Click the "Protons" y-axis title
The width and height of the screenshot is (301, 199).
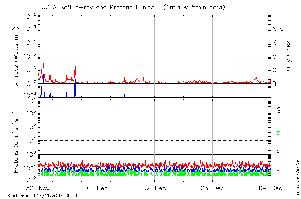[17, 141]
